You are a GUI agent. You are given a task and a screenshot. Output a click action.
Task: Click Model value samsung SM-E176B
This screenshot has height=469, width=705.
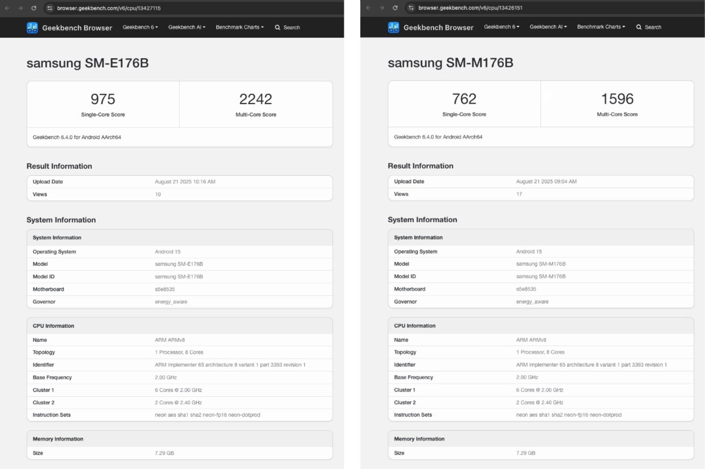coord(179,264)
